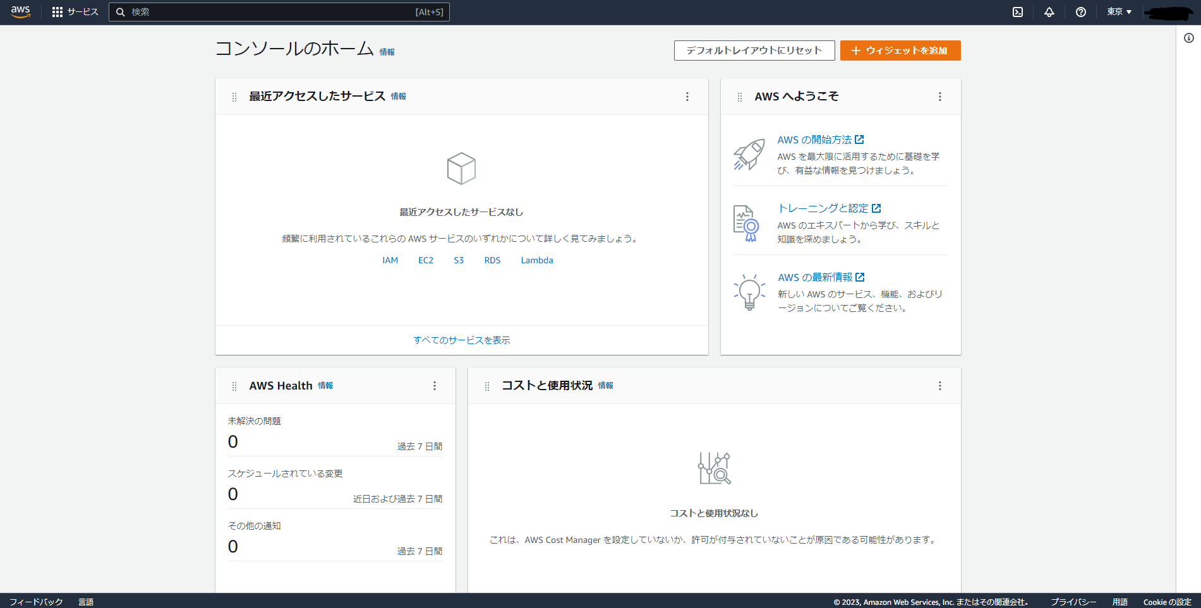The height and width of the screenshot is (608, 1201).
Task: Open 用語 footer link
Action: pos(1120,602)
